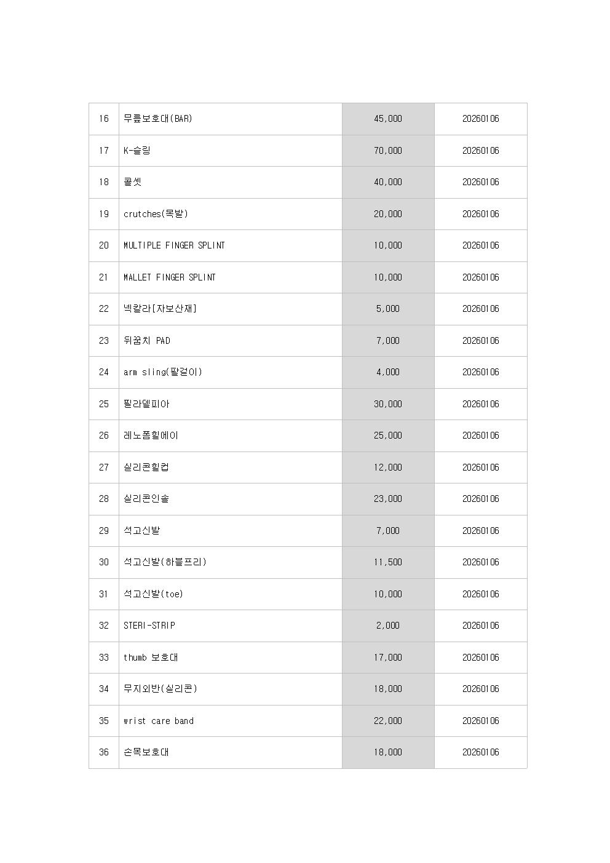Click the 레노폼힐메이 item name
Screen dimensions: 610x863
[x=151, y=435]
